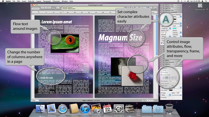Launch Safari from the Dock

point(63,109)
